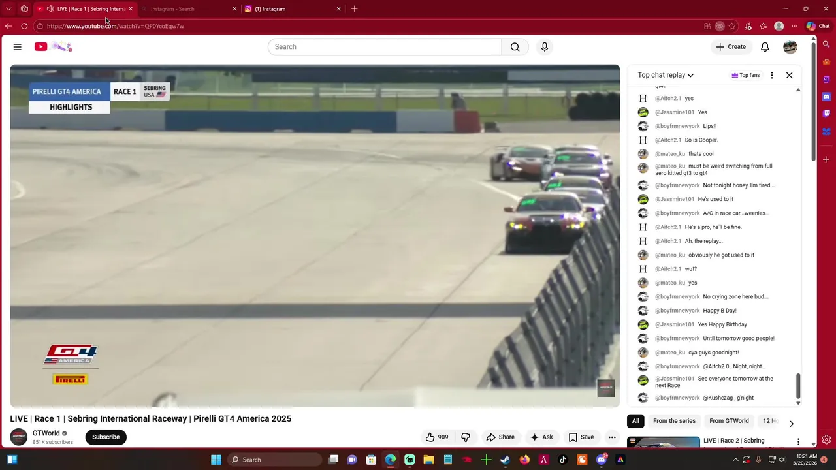Dislike the video with thumbs-down

(466, 437)
